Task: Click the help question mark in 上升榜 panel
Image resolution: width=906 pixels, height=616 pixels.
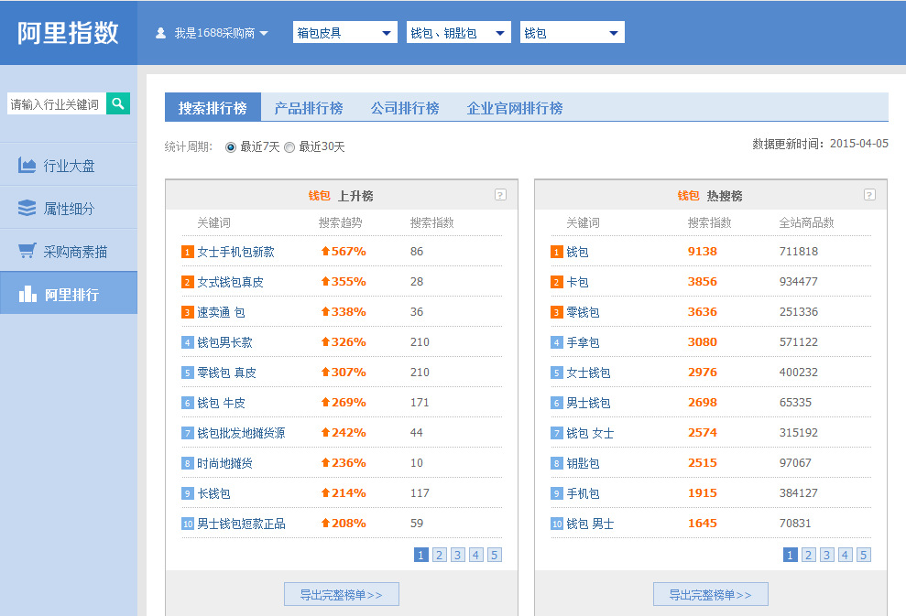Action: 500,195
